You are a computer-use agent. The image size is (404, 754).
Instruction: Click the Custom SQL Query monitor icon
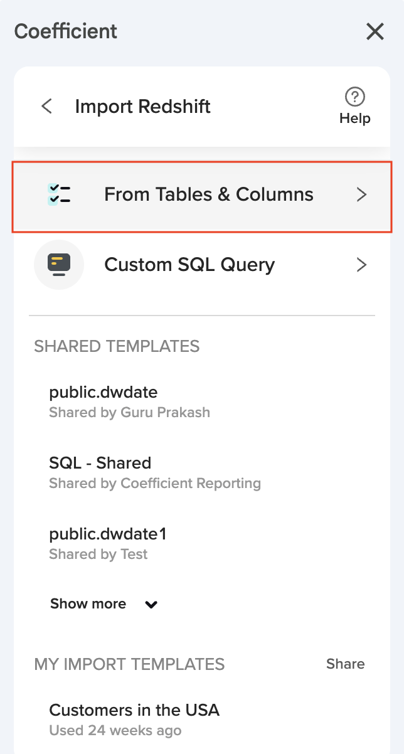(59, 265)
